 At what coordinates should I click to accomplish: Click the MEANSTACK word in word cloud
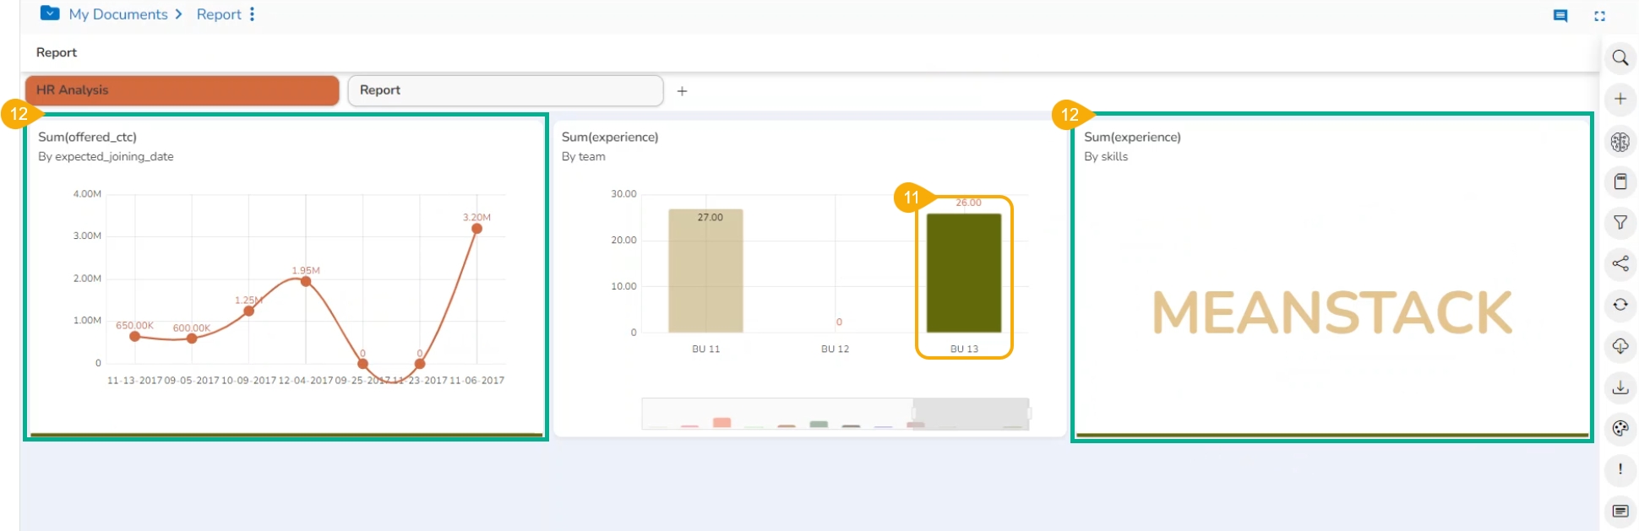pos(1332,312)
